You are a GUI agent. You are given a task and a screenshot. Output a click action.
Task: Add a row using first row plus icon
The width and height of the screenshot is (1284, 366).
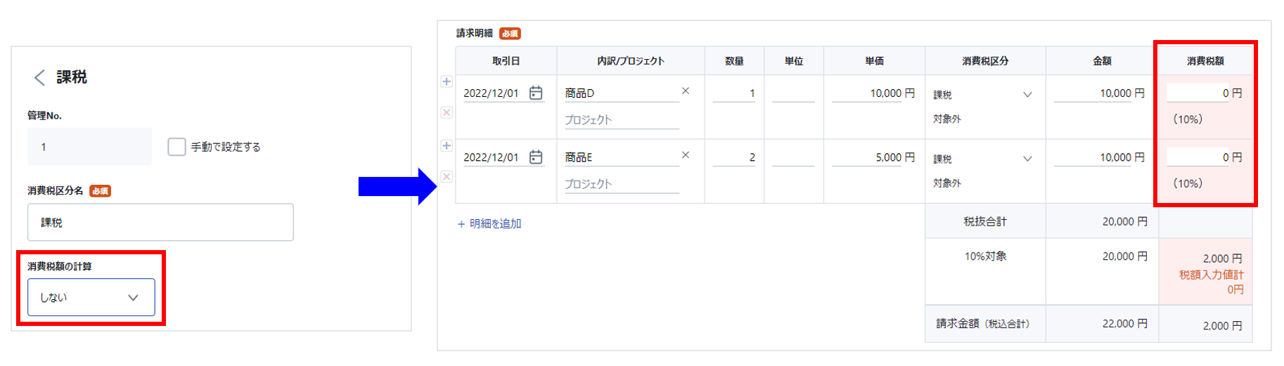pos(447,81)
